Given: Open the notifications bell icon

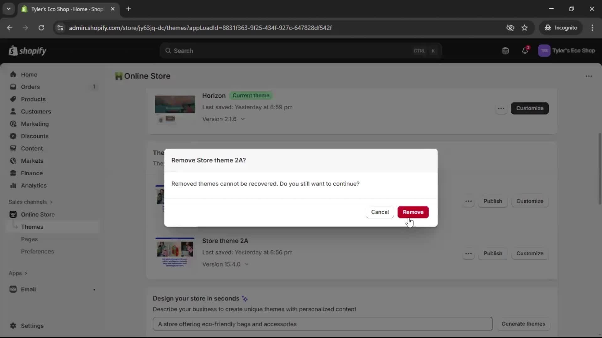Looking at the screenshot, I should 525,51.
